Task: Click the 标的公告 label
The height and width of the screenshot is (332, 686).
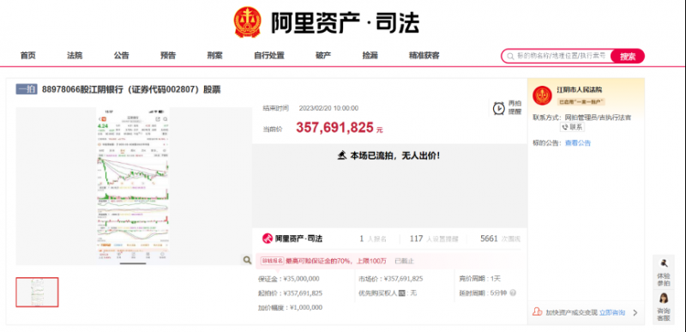Action: tap(547, 143)
